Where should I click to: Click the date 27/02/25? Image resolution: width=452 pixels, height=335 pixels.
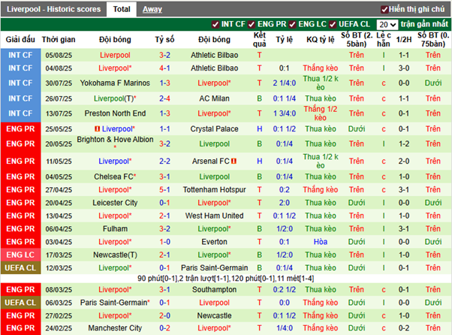(59, 316)
